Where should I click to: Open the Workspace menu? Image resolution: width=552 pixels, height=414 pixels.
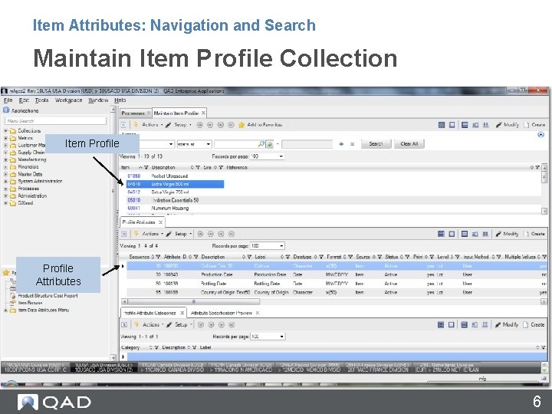point(68,100)
